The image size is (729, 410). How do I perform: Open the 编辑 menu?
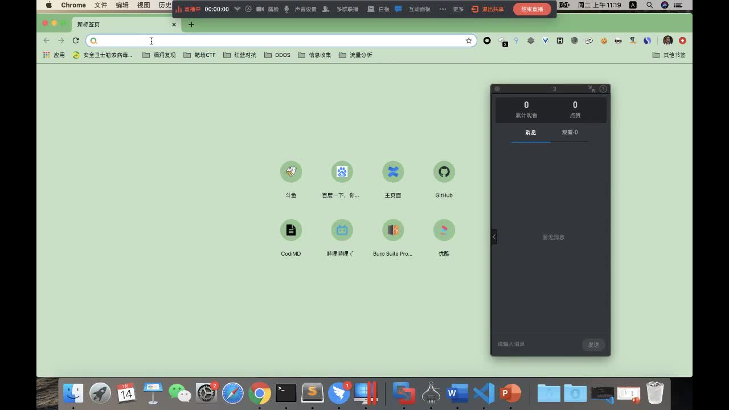(122, 5)
